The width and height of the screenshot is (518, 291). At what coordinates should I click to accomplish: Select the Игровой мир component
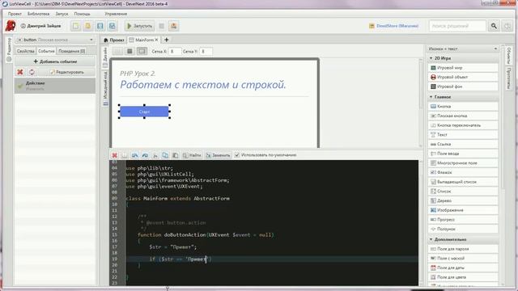pos(463,68)
